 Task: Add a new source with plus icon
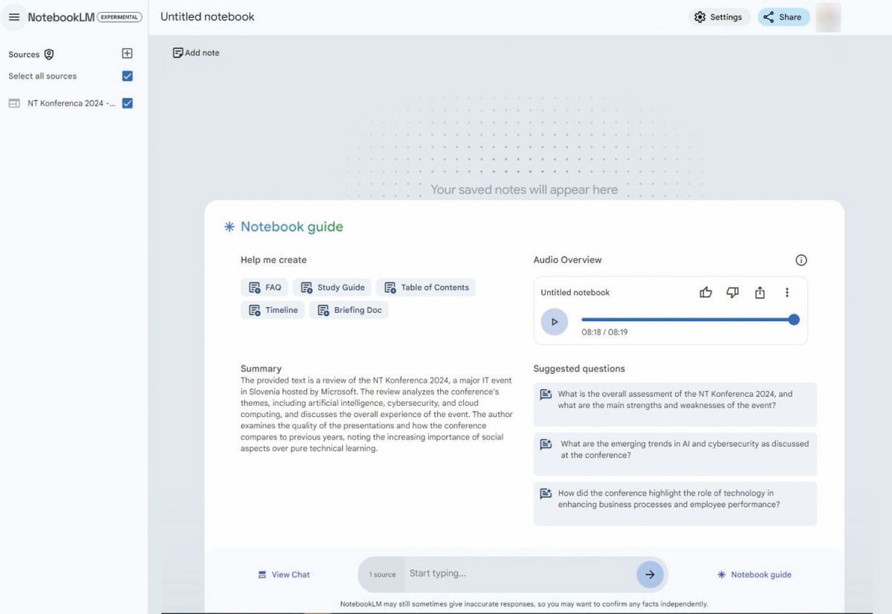coord(127,54)
